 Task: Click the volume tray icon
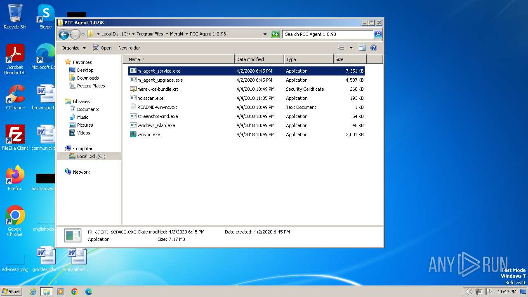469,292
